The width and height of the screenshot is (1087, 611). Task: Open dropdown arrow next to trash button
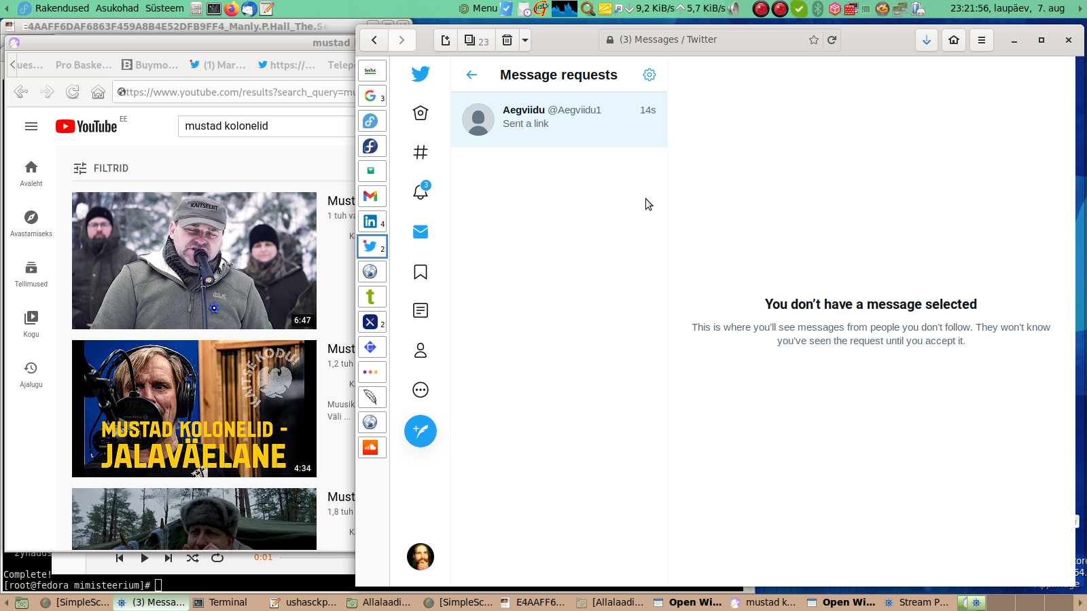(x=525, y=40)
